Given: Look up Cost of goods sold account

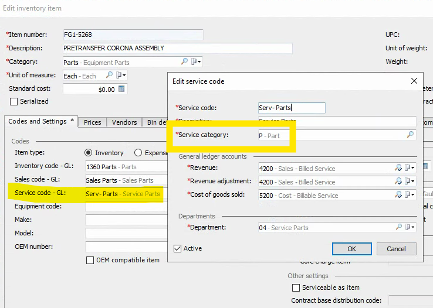Looking at the screenshot, I should point(398,194).
